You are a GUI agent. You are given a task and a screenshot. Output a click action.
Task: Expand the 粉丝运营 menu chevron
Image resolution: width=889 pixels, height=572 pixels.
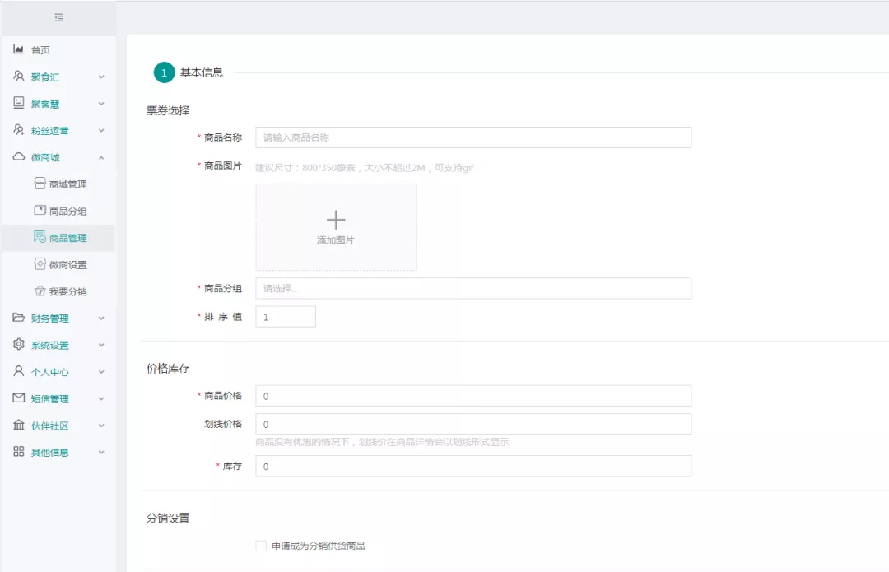click(101, 130)
